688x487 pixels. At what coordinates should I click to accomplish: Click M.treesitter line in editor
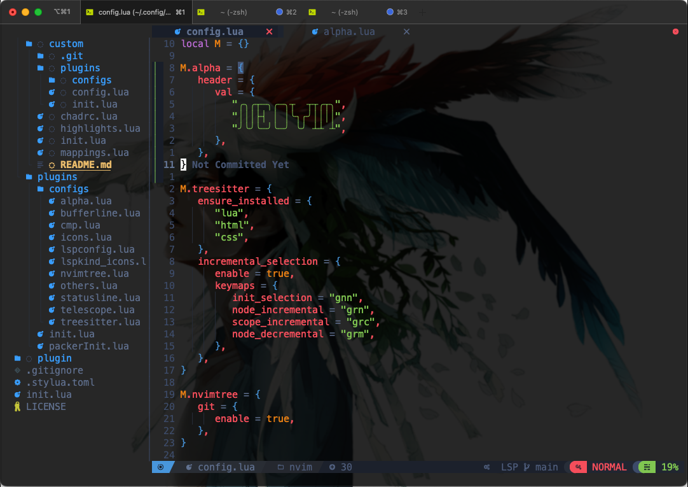pos(226,189)
